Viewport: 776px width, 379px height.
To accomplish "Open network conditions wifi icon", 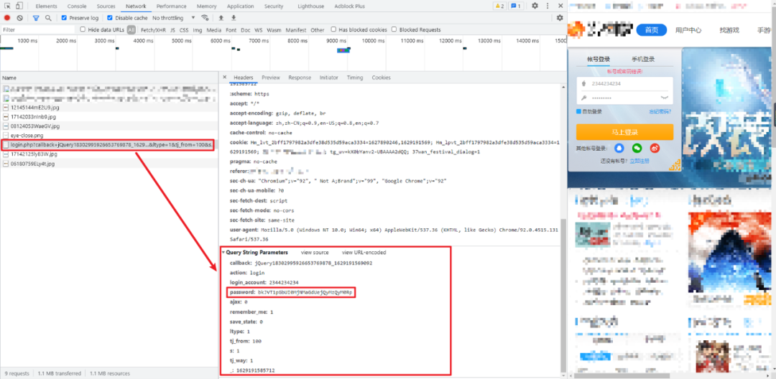I will point(205,18).
